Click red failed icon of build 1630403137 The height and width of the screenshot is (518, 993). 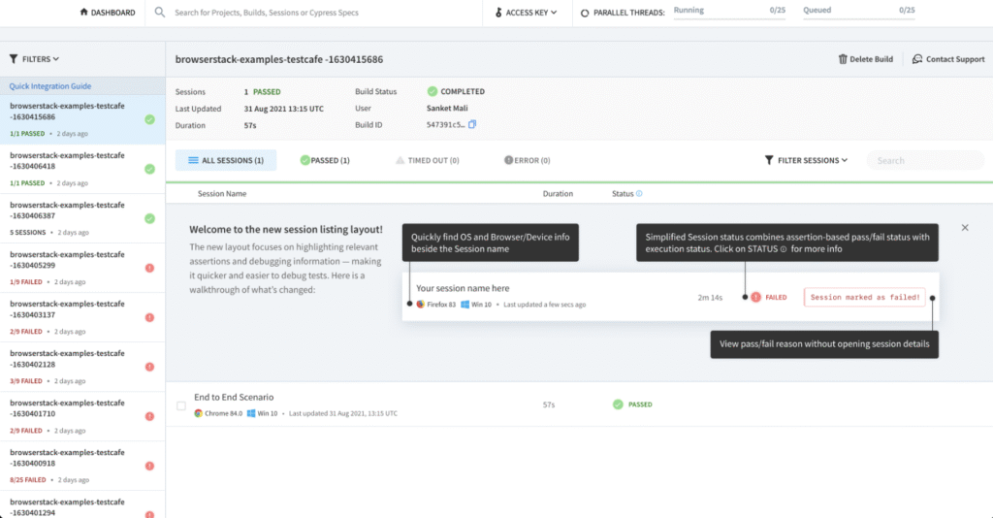pos(149,317)
